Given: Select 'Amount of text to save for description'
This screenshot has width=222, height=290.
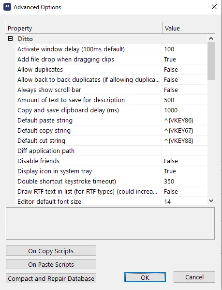Looking at the screenshot, I should click(89, 100).
